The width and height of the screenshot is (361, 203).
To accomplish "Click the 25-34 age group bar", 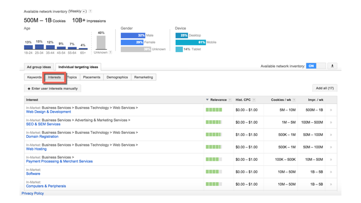I will [x=39, y=47].
